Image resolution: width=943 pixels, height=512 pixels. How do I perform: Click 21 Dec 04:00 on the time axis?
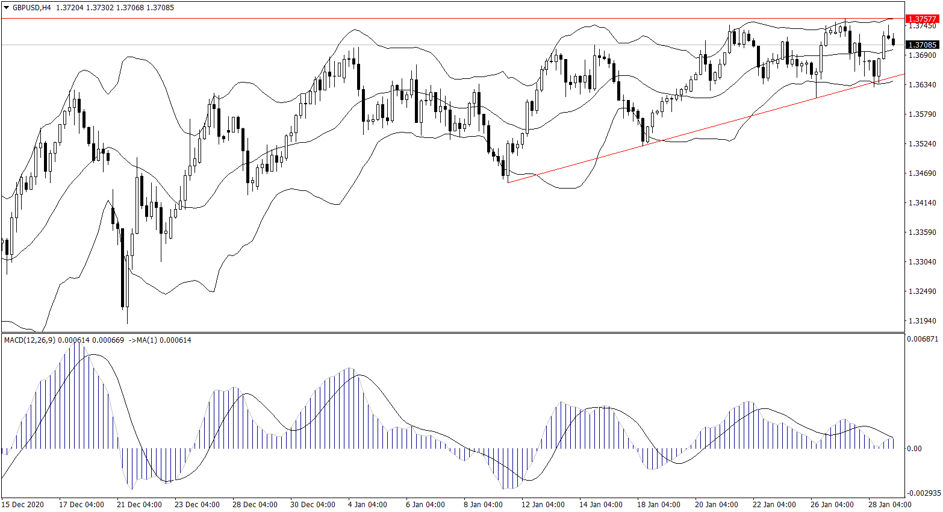(139, 505)
